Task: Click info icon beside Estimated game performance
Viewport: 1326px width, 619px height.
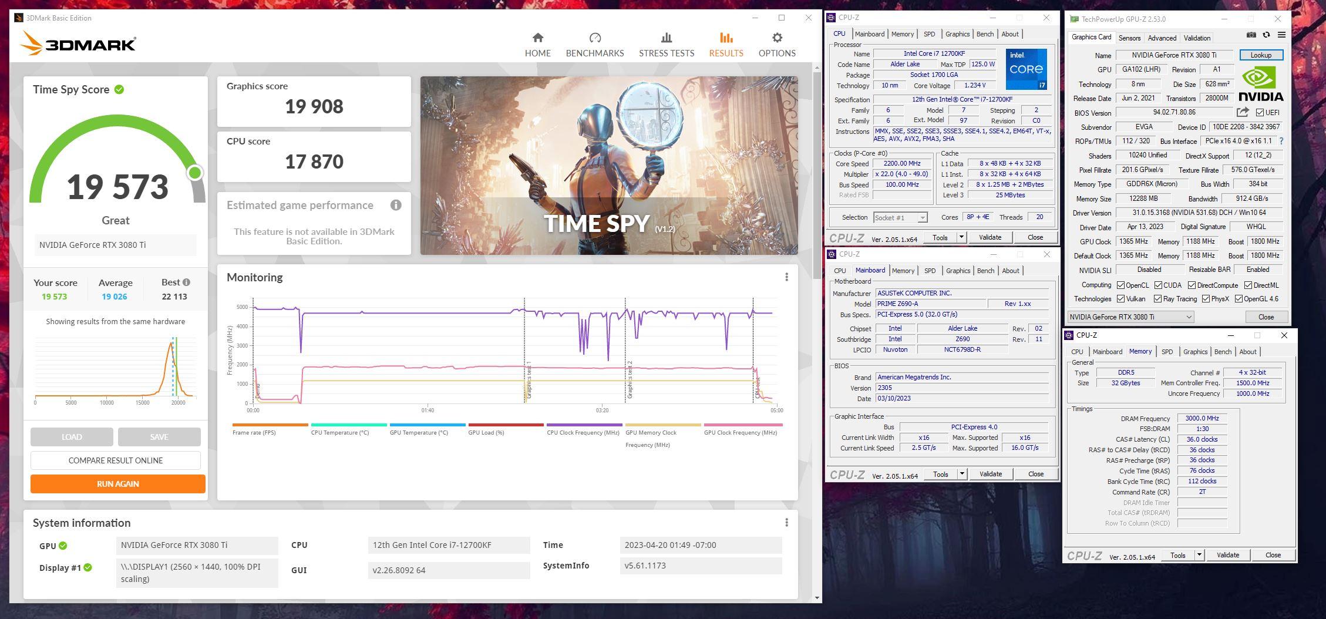Action: (x=396, y=205)
